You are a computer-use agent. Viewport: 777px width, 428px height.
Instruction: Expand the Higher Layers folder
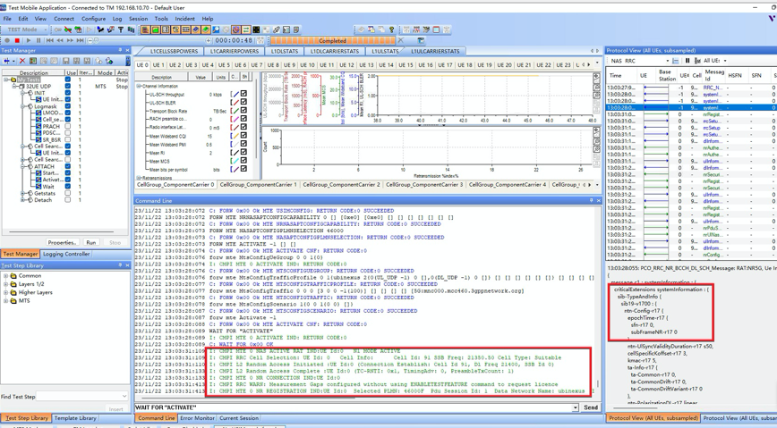[x=6, y=292]
